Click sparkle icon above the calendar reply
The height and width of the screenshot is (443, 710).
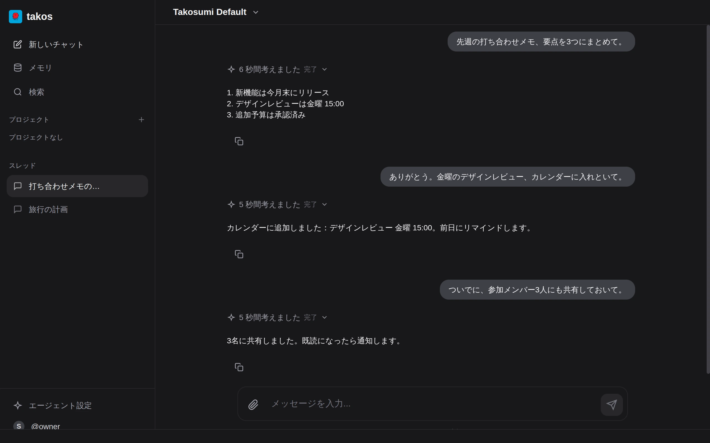click(x=231, y=204)
